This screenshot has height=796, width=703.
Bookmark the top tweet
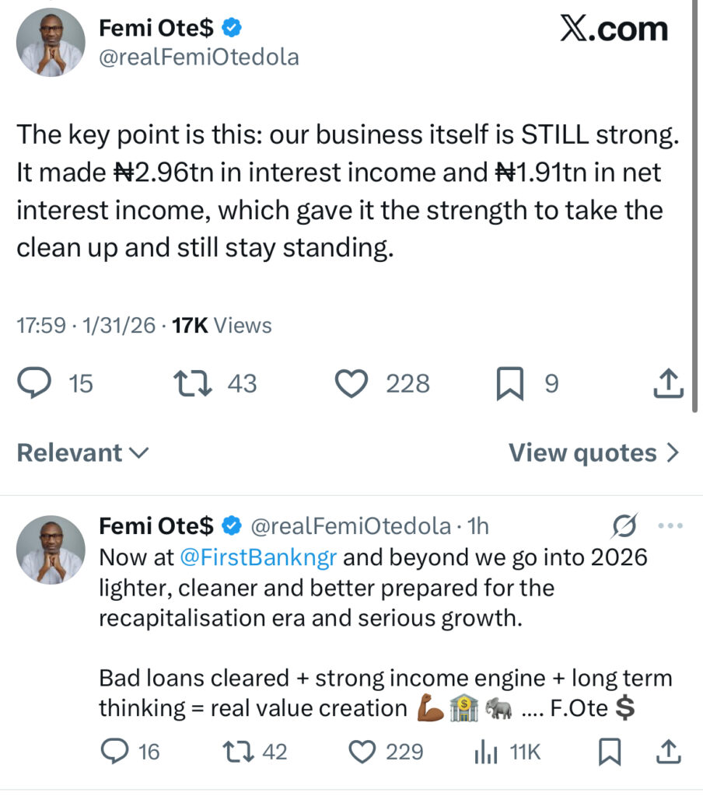(x=511, y=382)
